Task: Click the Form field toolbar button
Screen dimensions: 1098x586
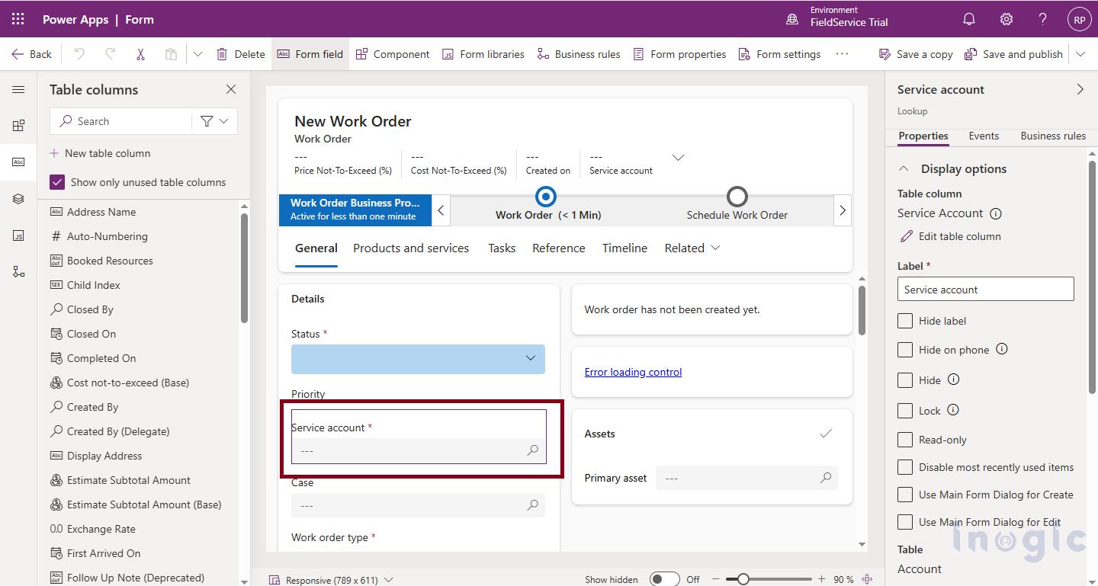Action: (x=310, y=54)
